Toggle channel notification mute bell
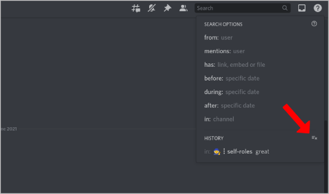The image size is (329, 194). pyautogui.click(x=152, y=8)
